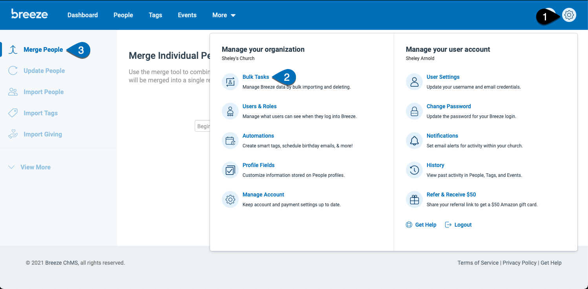Click the Merge People sidebar icon
Screen dimensions: 588x289
tap(13, 50)
